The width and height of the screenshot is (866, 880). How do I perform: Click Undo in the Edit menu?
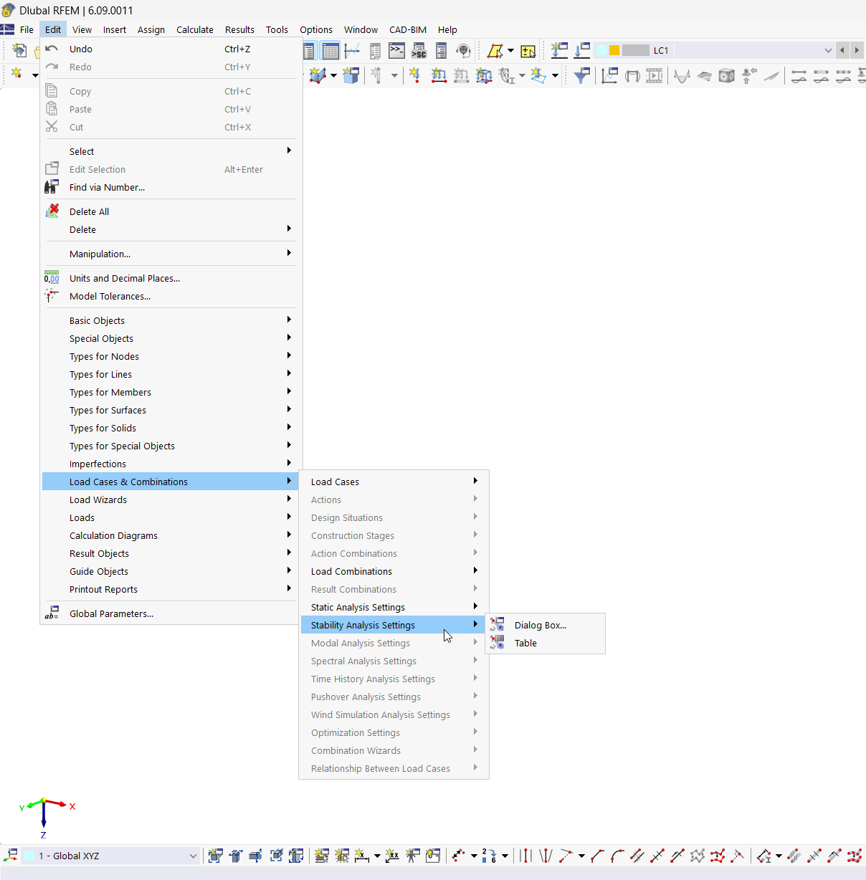[x=171, y=49]
